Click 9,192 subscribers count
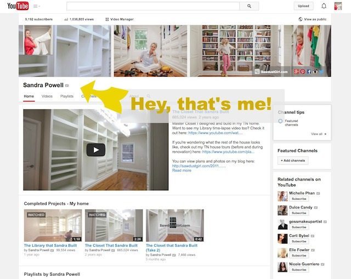Viewport: 351px width, 279px height. tap(39, 19)
